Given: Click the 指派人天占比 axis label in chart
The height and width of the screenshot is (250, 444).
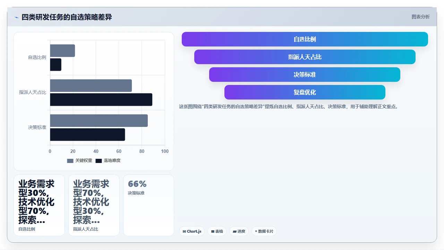Looking at the screenshot, I should pyautogui.click(x=33, y=93).
